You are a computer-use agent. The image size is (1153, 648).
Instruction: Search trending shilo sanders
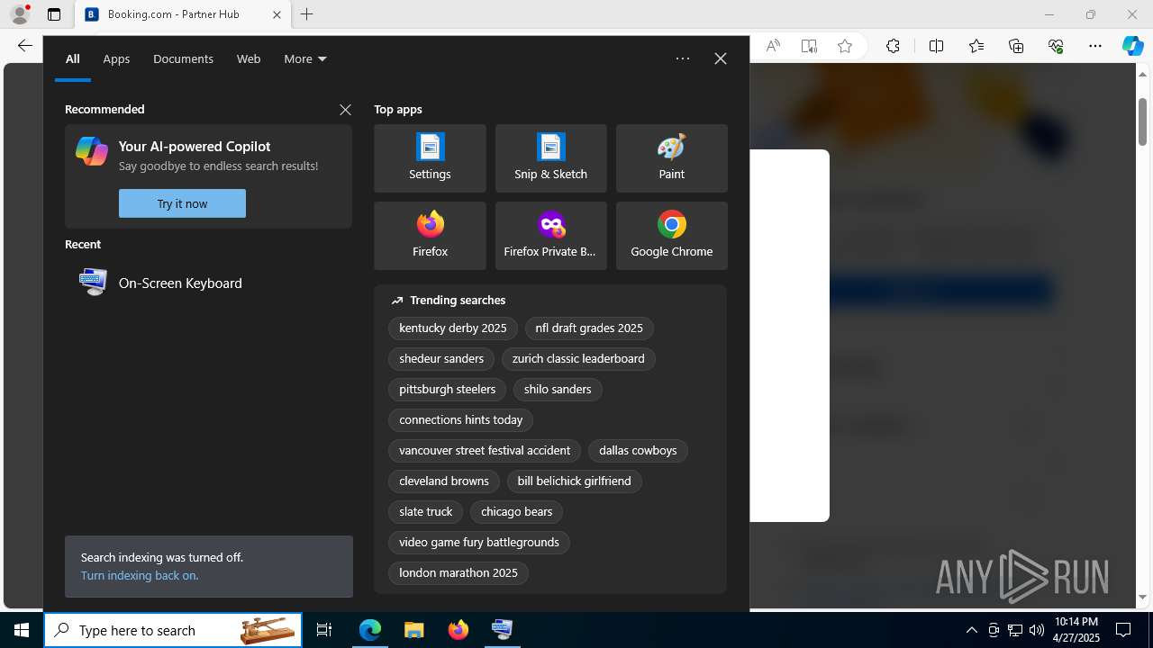(x=558, y=390)
